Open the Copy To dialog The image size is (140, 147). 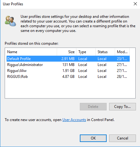[x=123, y=107]
